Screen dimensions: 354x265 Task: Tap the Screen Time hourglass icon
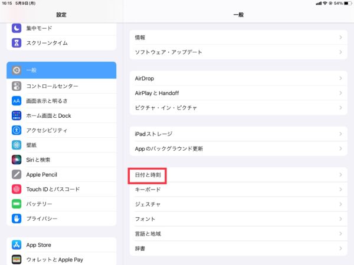point(17,43)
